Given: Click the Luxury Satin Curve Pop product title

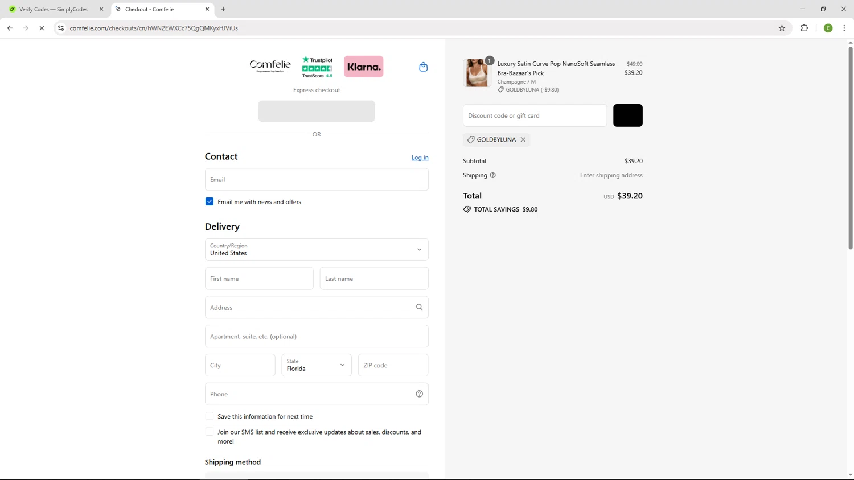Looking at the screenshot, I should click(x=556, y=68).
